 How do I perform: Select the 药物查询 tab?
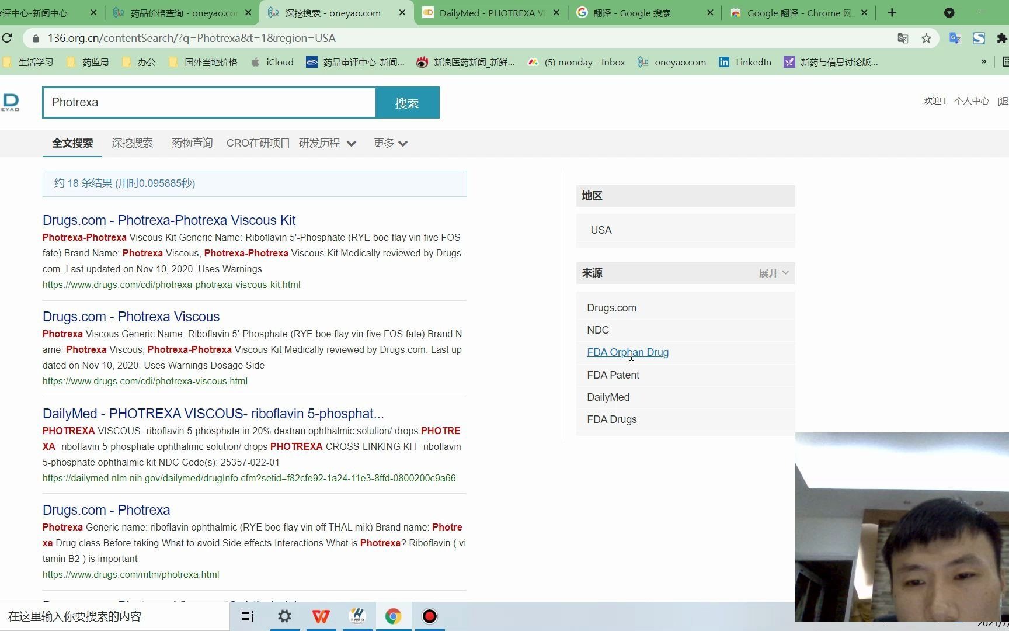pos(192,143)
